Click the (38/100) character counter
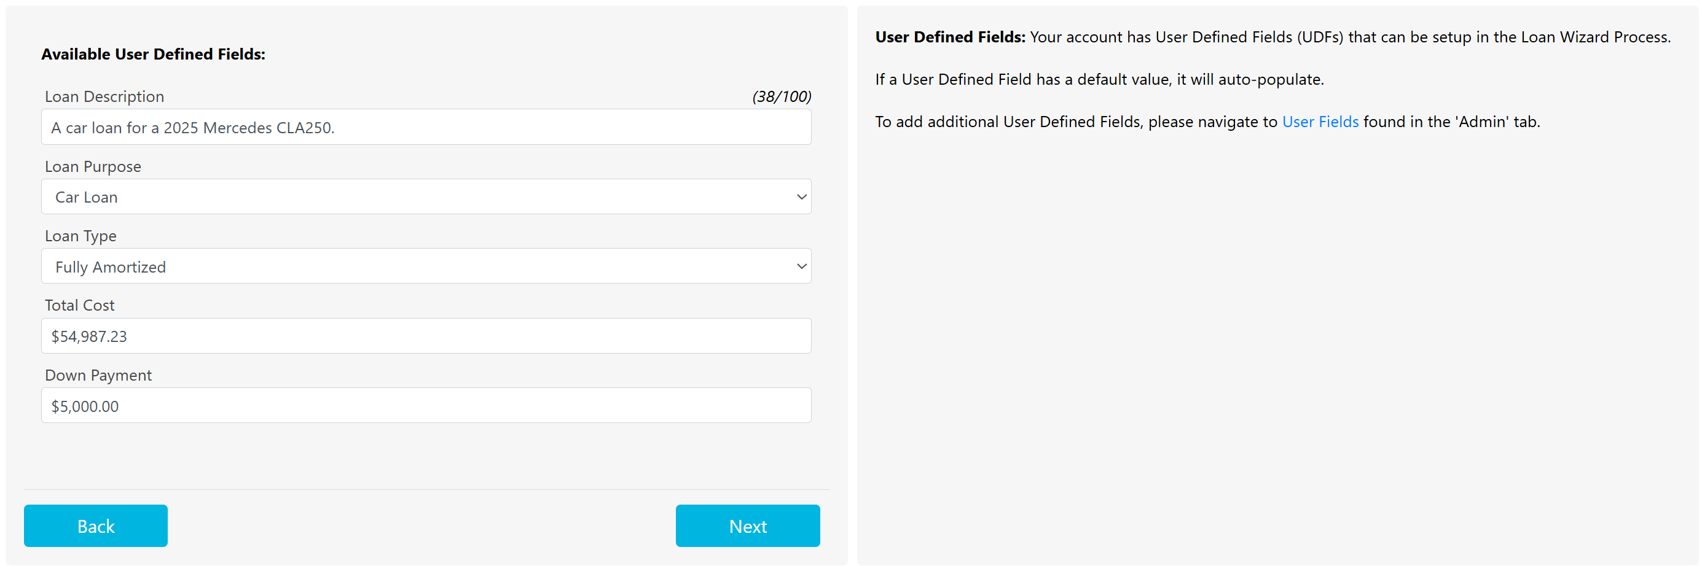The height and width of the screenshot is (566, 1702). (781, 96)
